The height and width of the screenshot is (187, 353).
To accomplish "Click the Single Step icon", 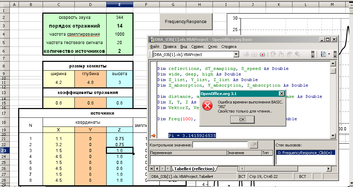I will coord(281,54).
